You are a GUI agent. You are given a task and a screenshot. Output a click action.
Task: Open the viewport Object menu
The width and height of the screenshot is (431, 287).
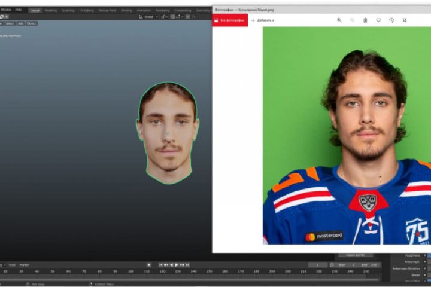click(31, 23)
